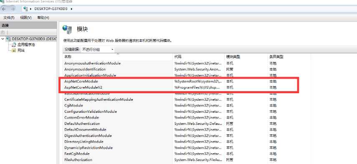Click the %SystemRoot%\system32 code cell
Screen dimensions: 357x164
tap(198, 81)
